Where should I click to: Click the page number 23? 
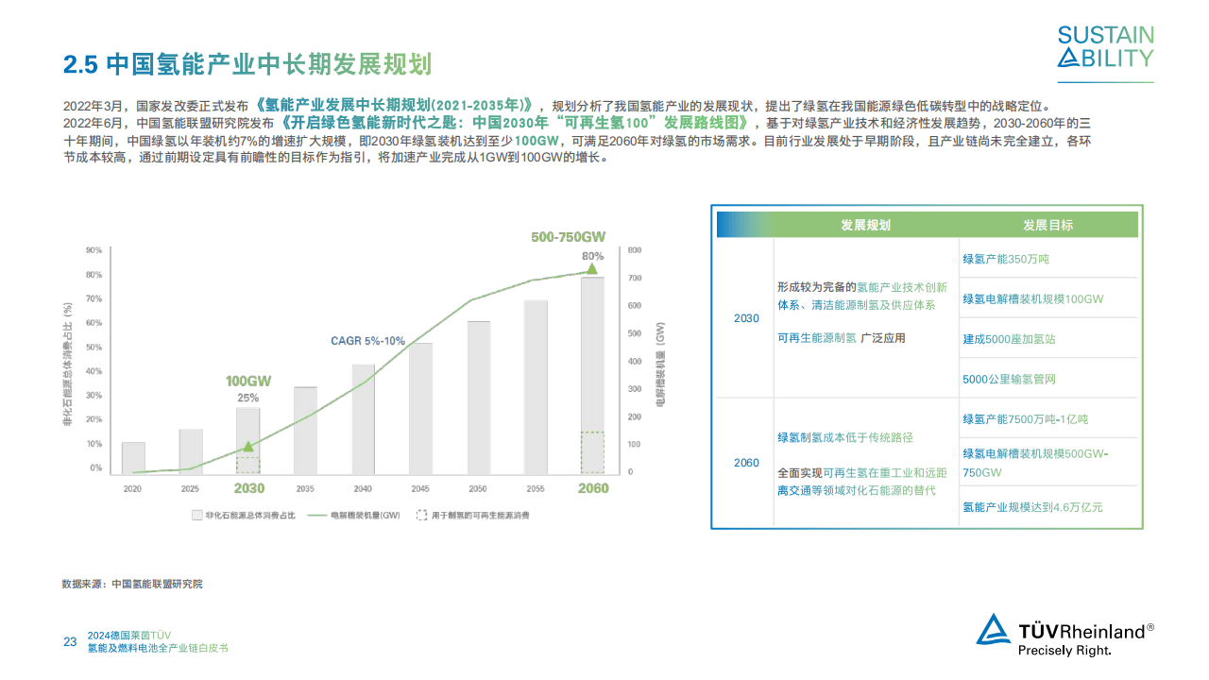(70, 642)
